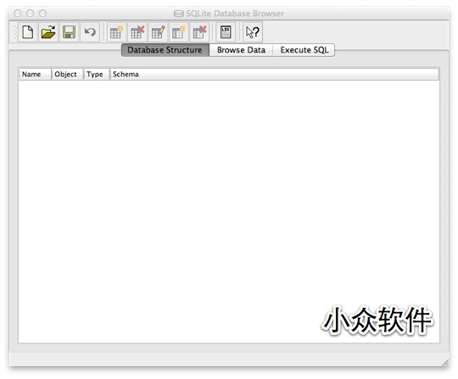Click the Create Index icon
Viewport: 458px width, 379px height.
pos(178,32)
